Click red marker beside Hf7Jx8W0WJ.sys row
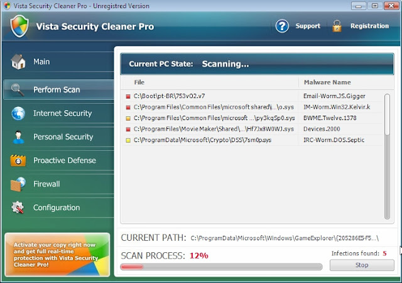Image resolution: width=402 pixels, height=283 pixels. click(x=128, y=130)
